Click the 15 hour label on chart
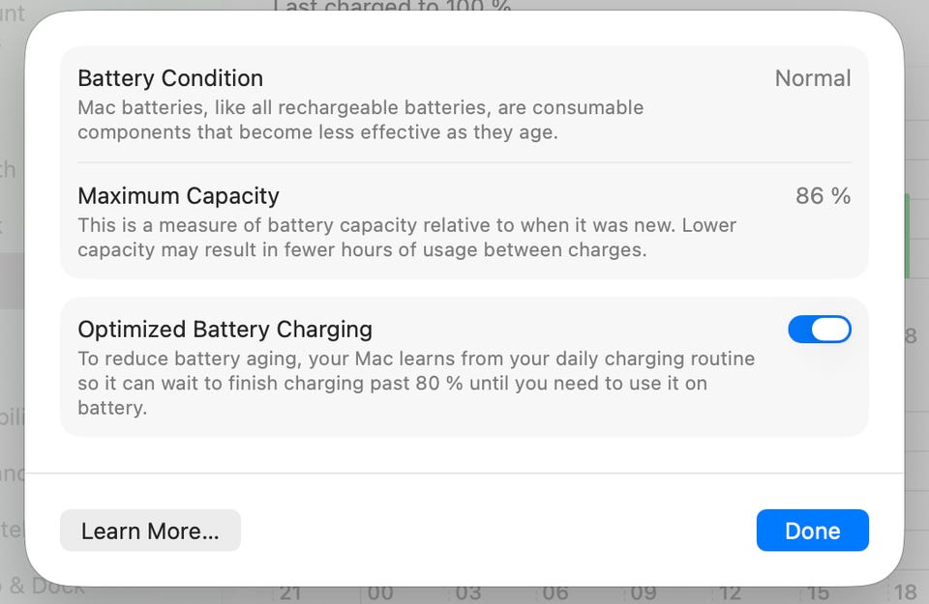This screenshot has width=929, height=604. (x=818, y=592)
